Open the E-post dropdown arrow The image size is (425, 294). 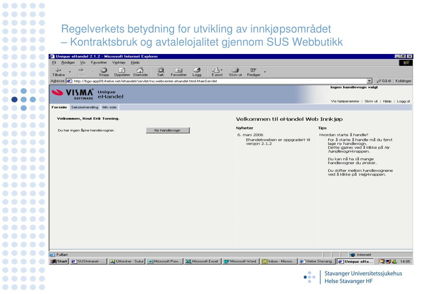pyautogui.click(x=221, y=70)
